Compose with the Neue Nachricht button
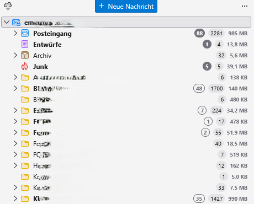 point(126,6)
